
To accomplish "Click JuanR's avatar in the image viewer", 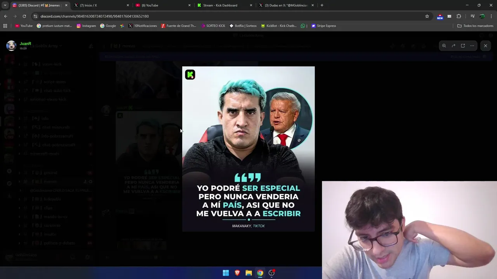I will (x=11, y=46).
